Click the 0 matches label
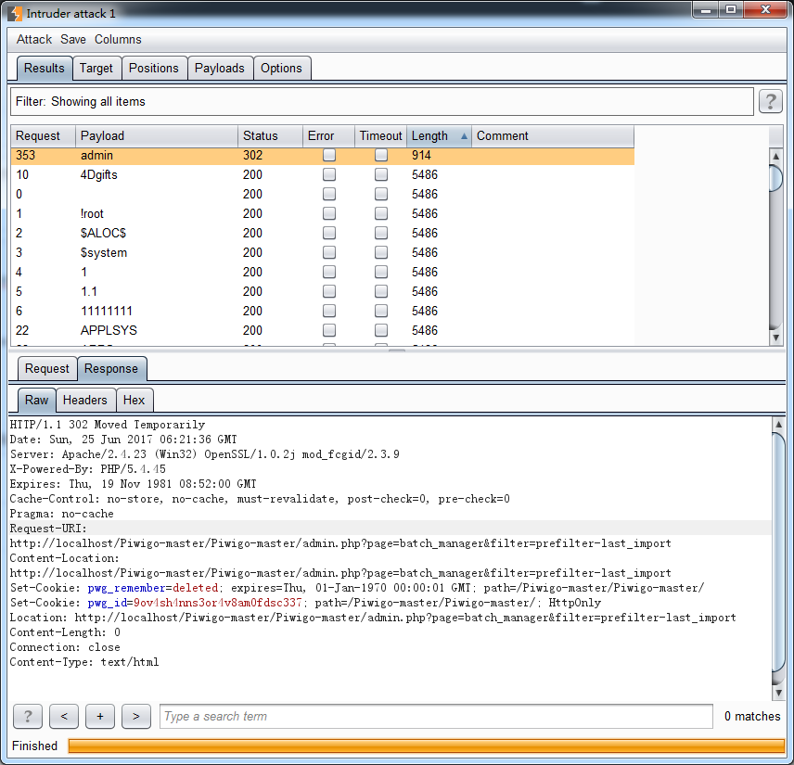The width and height of the screenshot is (794, 765). tap(752, 717)
